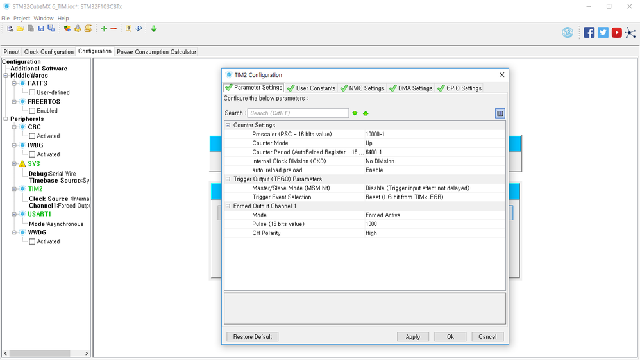Screen dimensions: 640x360
Task: Click the magnifier info toolbar icon
Action: click(x=139, y=29)
